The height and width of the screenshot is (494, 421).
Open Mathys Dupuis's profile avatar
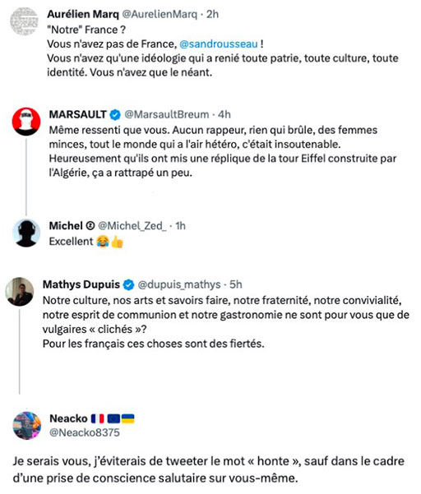tap(20, 292)
